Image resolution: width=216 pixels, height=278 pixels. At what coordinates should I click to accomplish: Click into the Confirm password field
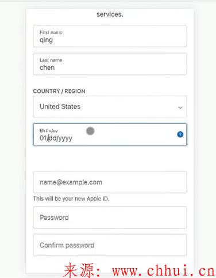pos(110,245)
